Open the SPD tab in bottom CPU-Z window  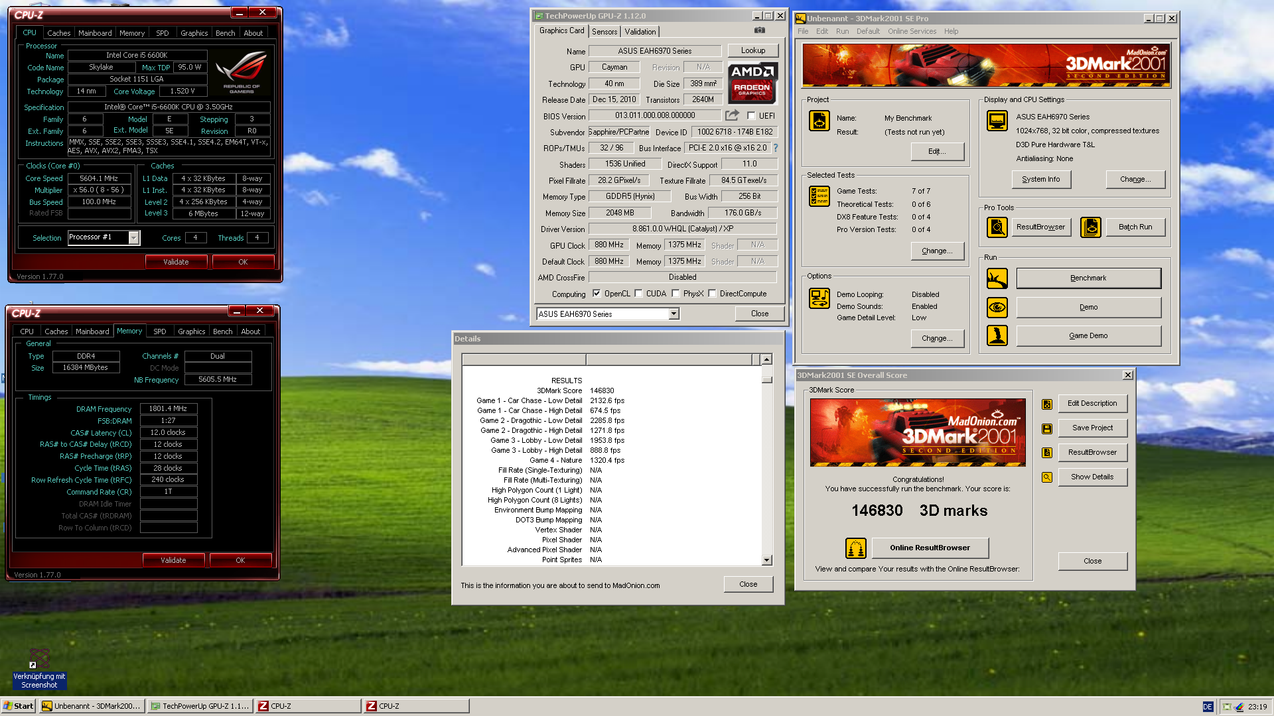[160, 331]
